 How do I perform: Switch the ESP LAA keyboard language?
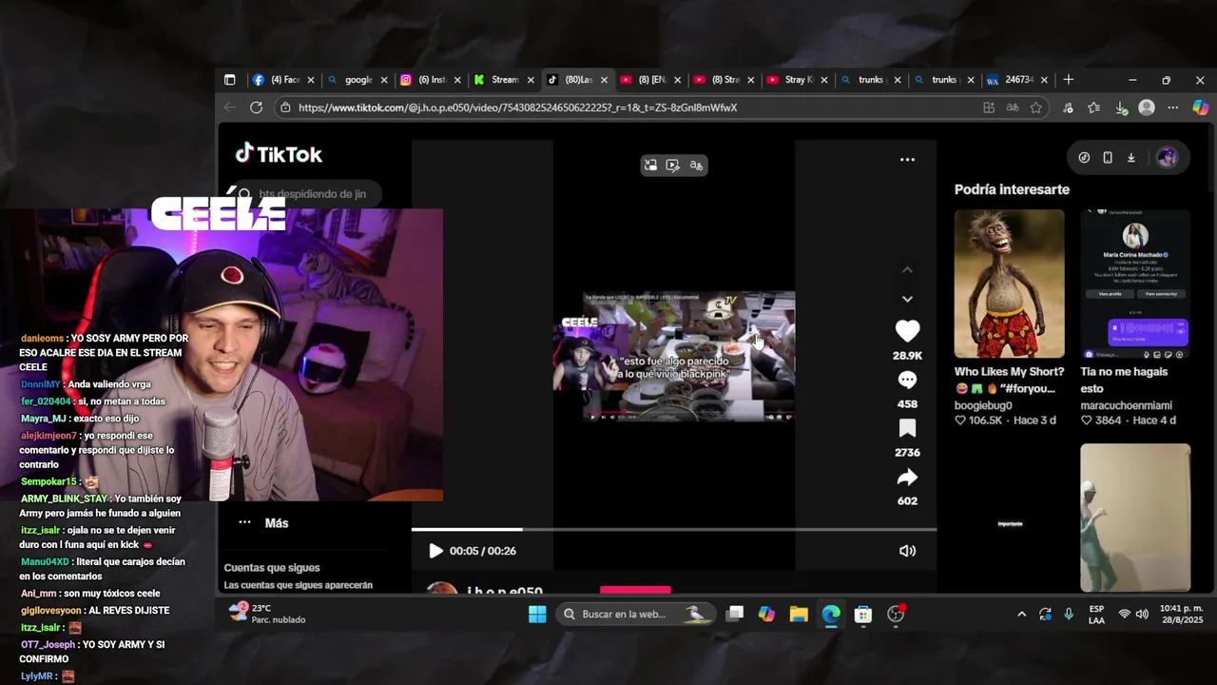(1096, 614)
